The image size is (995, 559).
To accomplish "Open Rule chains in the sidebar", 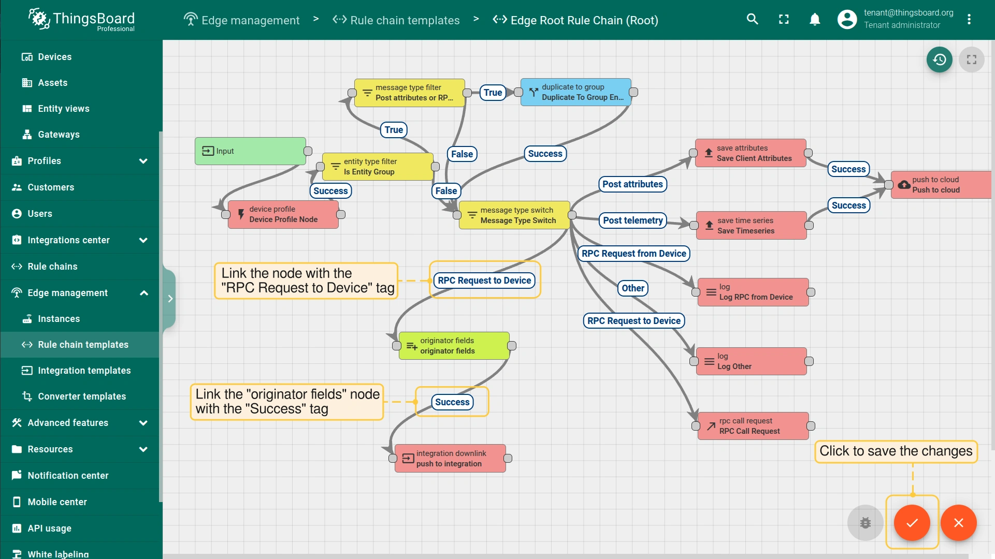I will coord(52,267).
